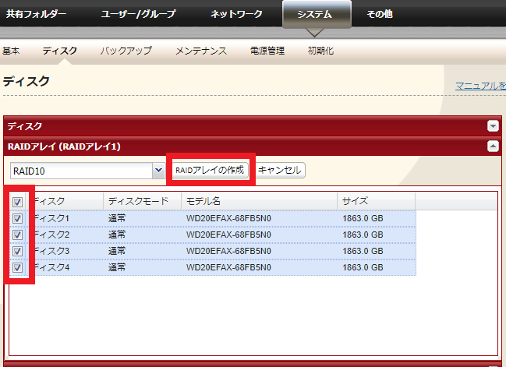Viewport: 506px width, 367px height.
Task: Click the RAIDアレイの作成 button
Action: coord(210,170)
